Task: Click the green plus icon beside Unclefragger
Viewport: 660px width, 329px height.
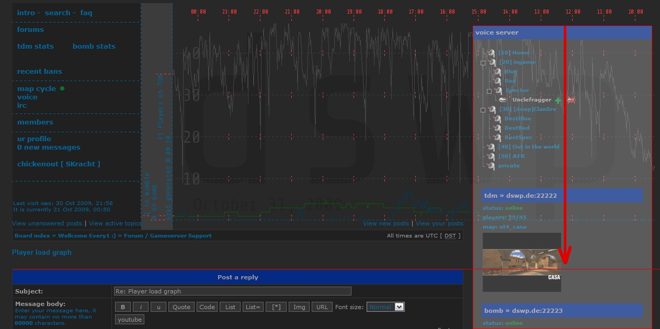Action: click(x=558, y=100)
